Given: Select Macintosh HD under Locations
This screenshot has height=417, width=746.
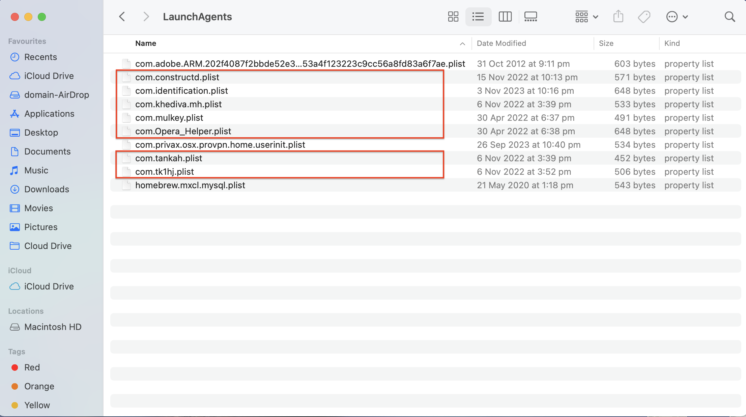Looking at the screenshot, I should [x=53, y=327].
